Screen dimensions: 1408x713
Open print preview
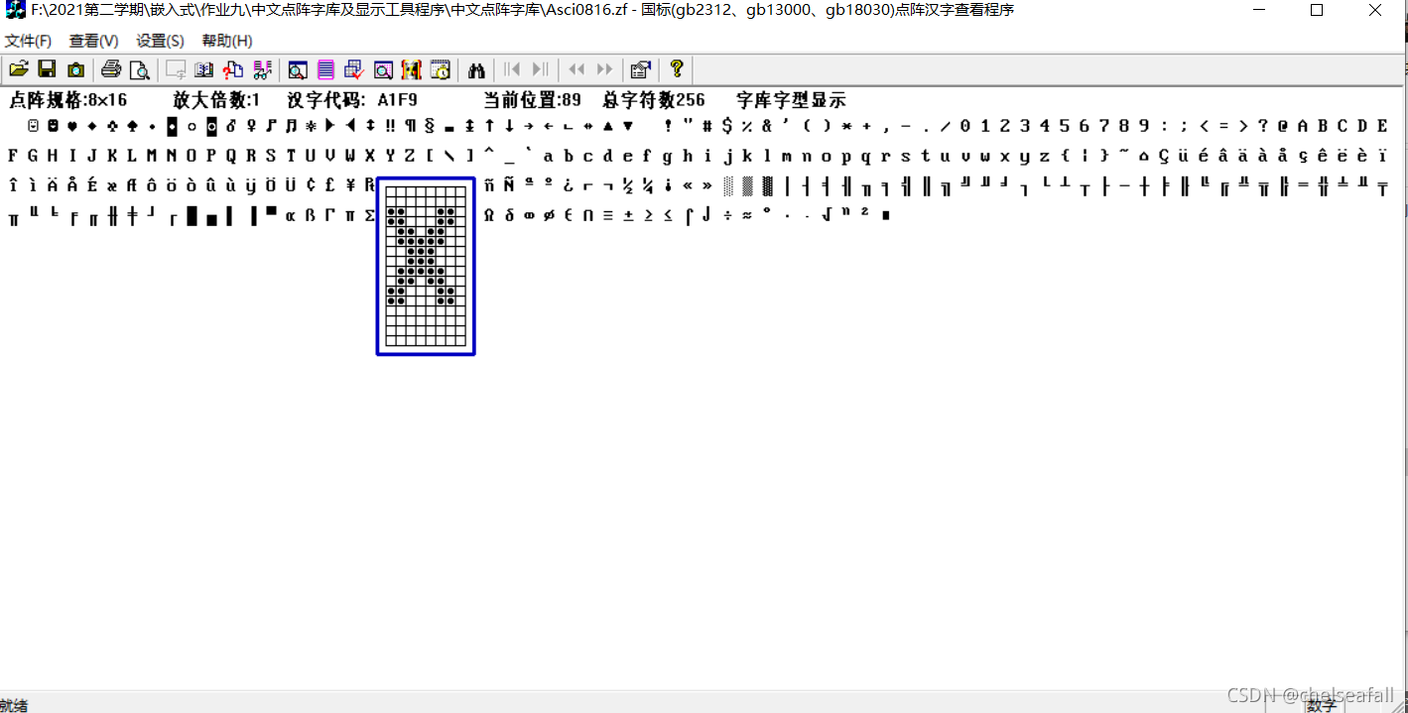(x=140, y=69)
